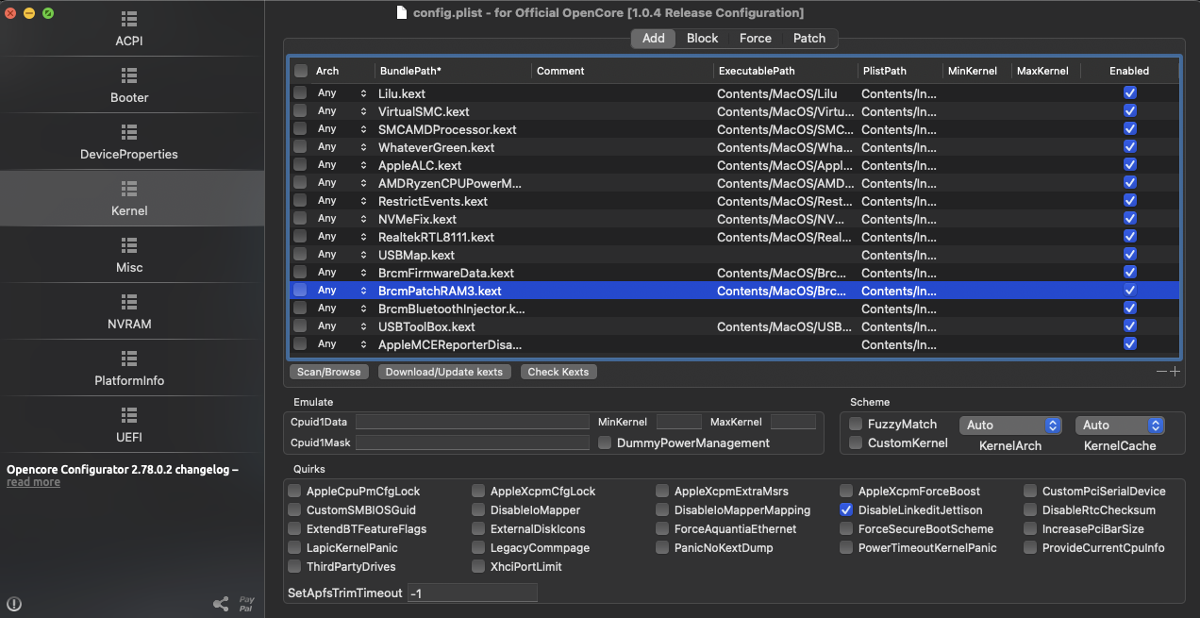Open the KernelCache Auto dropdown

tap(1119, 426)
